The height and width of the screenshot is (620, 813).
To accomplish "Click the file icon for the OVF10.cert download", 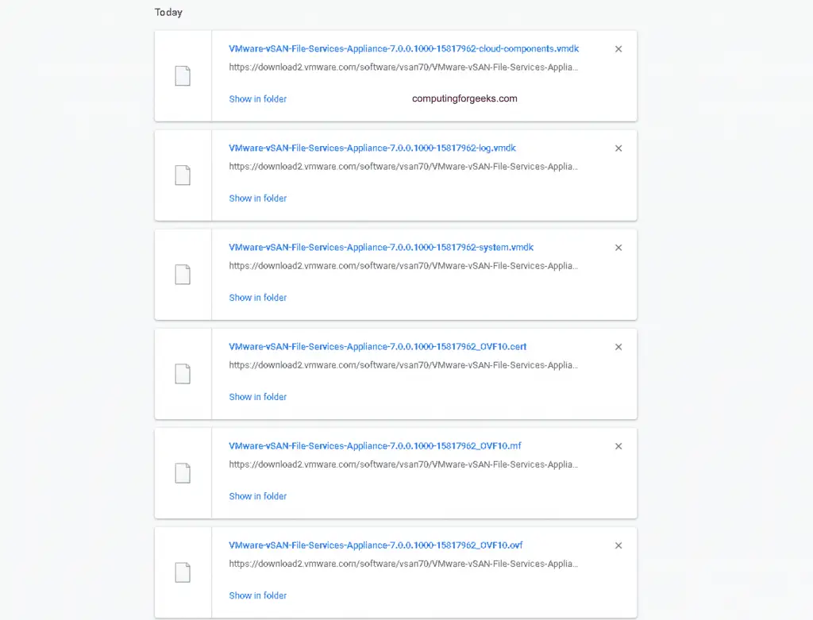I will (183, 374).
